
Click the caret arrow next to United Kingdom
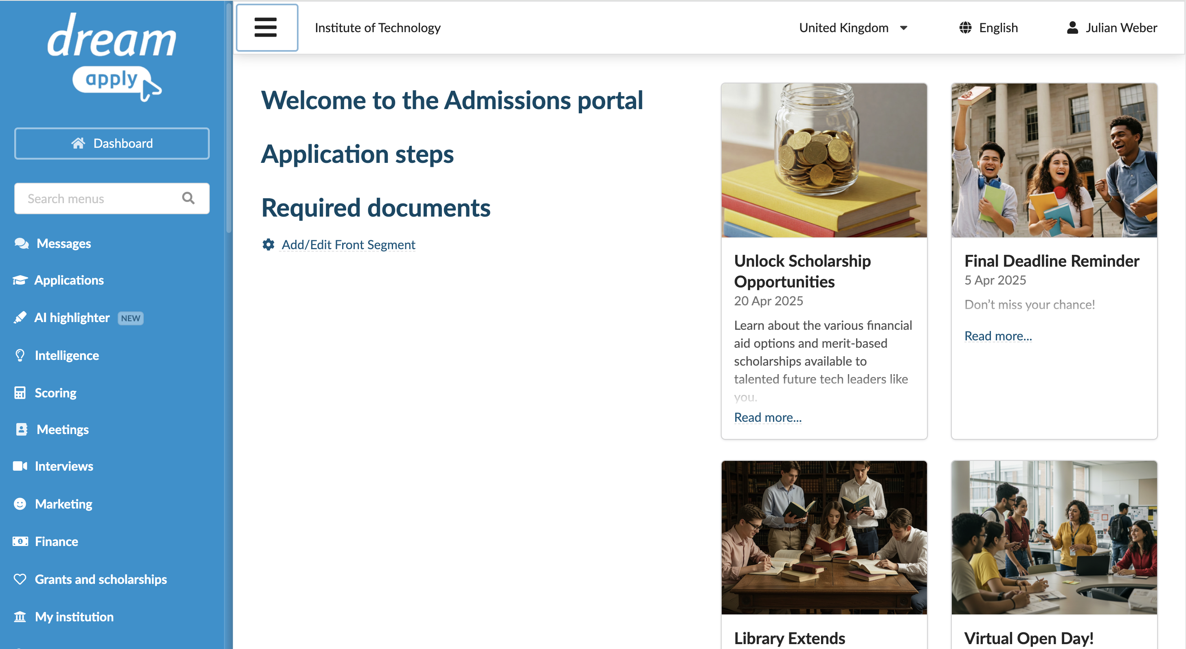click(x=904, y=28)
